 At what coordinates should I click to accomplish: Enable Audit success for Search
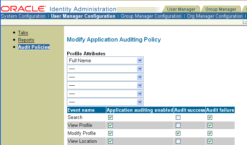click(x=178, y=117)
